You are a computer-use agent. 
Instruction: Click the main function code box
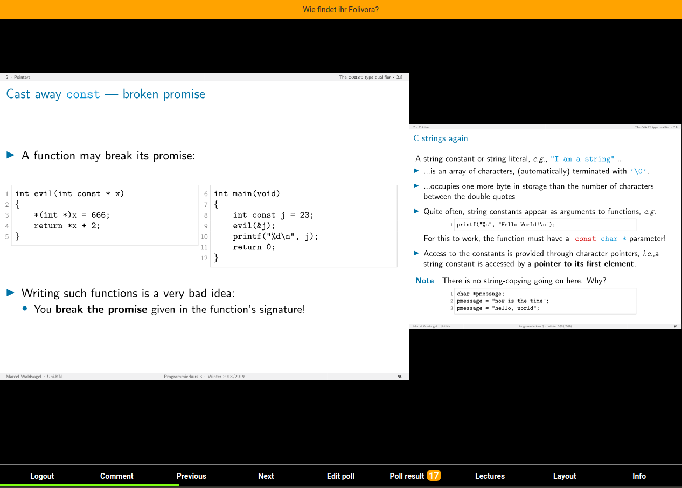(303, 226)
